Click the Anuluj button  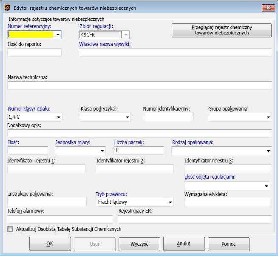[184, 244]
